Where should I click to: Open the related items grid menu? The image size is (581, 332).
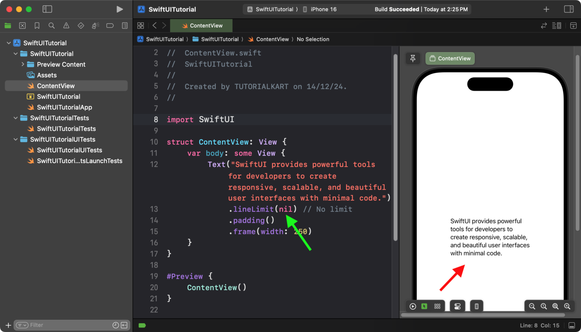click(x=141, y=25)
